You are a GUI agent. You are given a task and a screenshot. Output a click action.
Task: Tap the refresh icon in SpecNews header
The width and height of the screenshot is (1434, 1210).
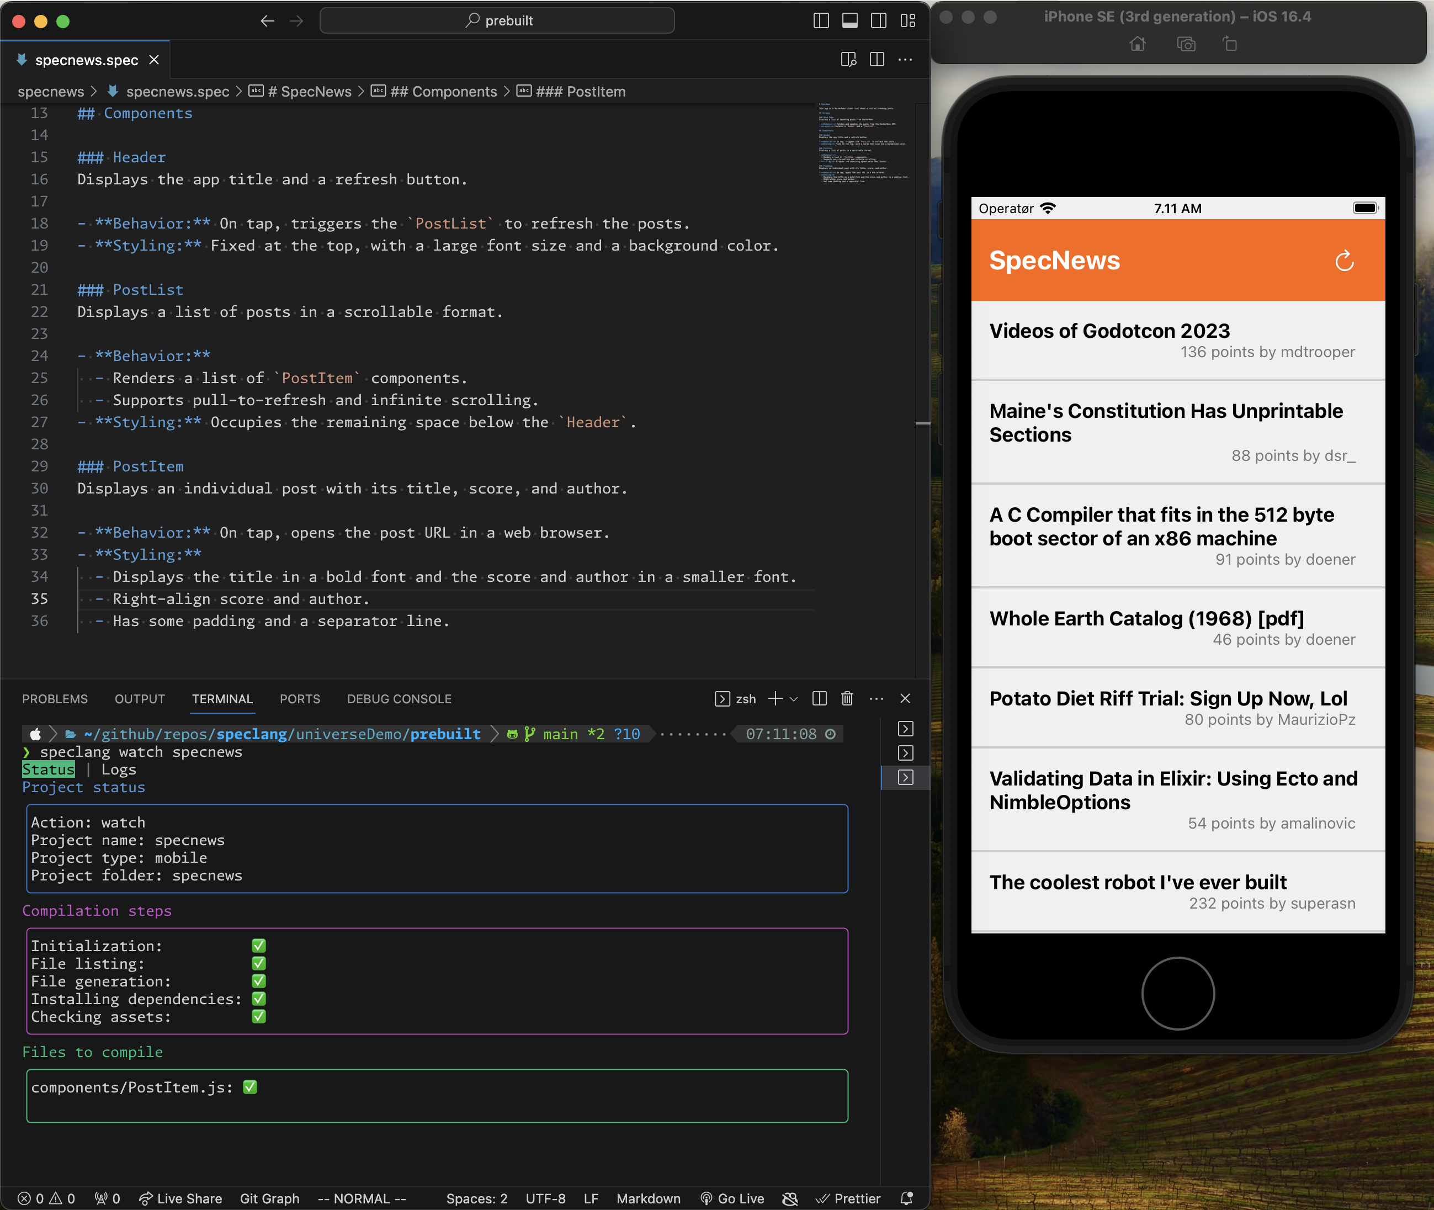[1344, 261]
